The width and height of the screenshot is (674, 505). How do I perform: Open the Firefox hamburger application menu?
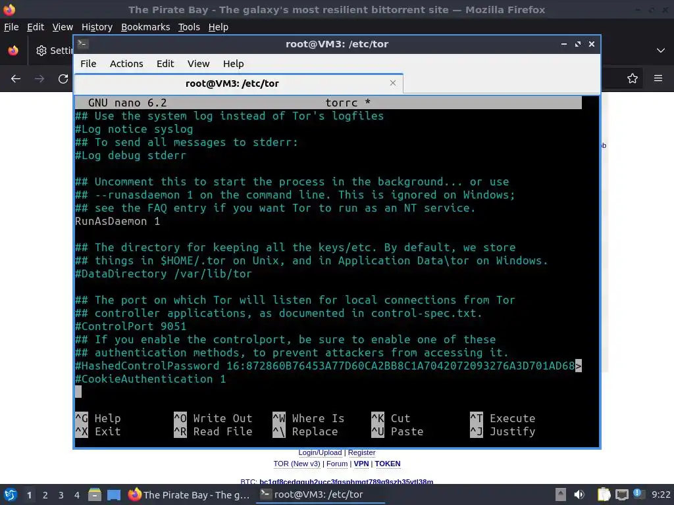pos(658,78)
